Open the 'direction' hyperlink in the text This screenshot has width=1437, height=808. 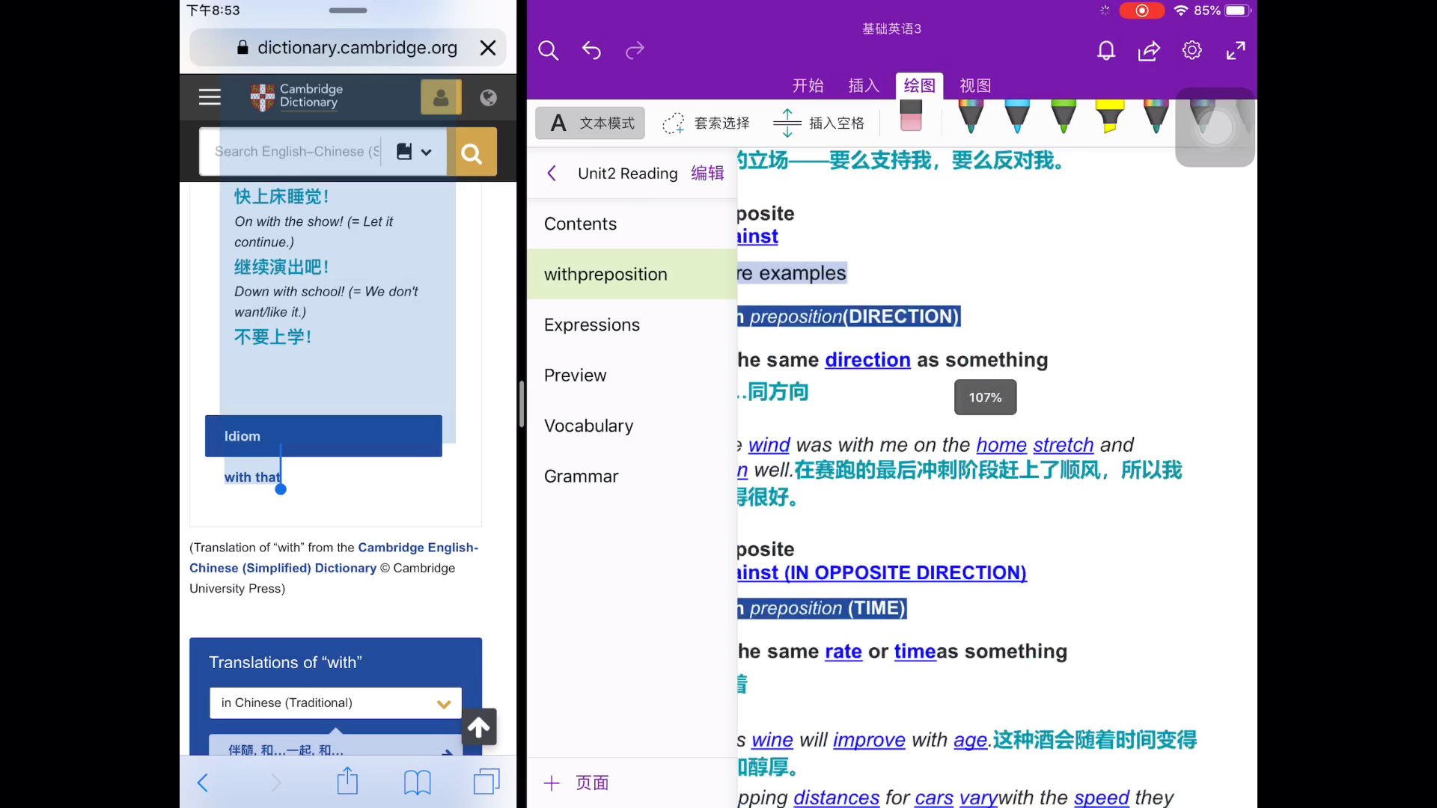tap(867, 360)
